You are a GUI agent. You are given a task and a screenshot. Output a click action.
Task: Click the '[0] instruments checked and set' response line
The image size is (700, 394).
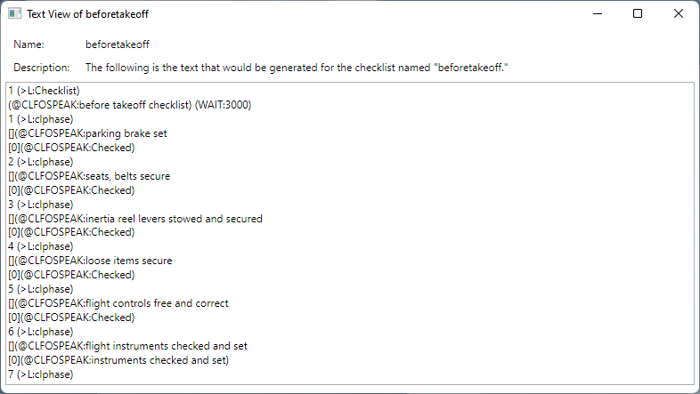click(x=118, y=360)
